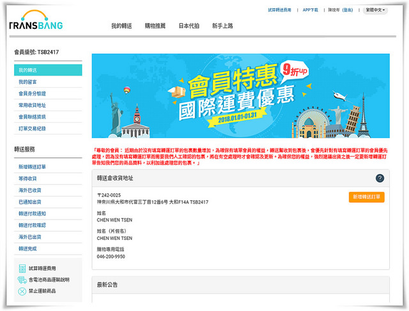Click the red member notice paragraph
Screen dimensions: 409x311
(x=240, y=157)
